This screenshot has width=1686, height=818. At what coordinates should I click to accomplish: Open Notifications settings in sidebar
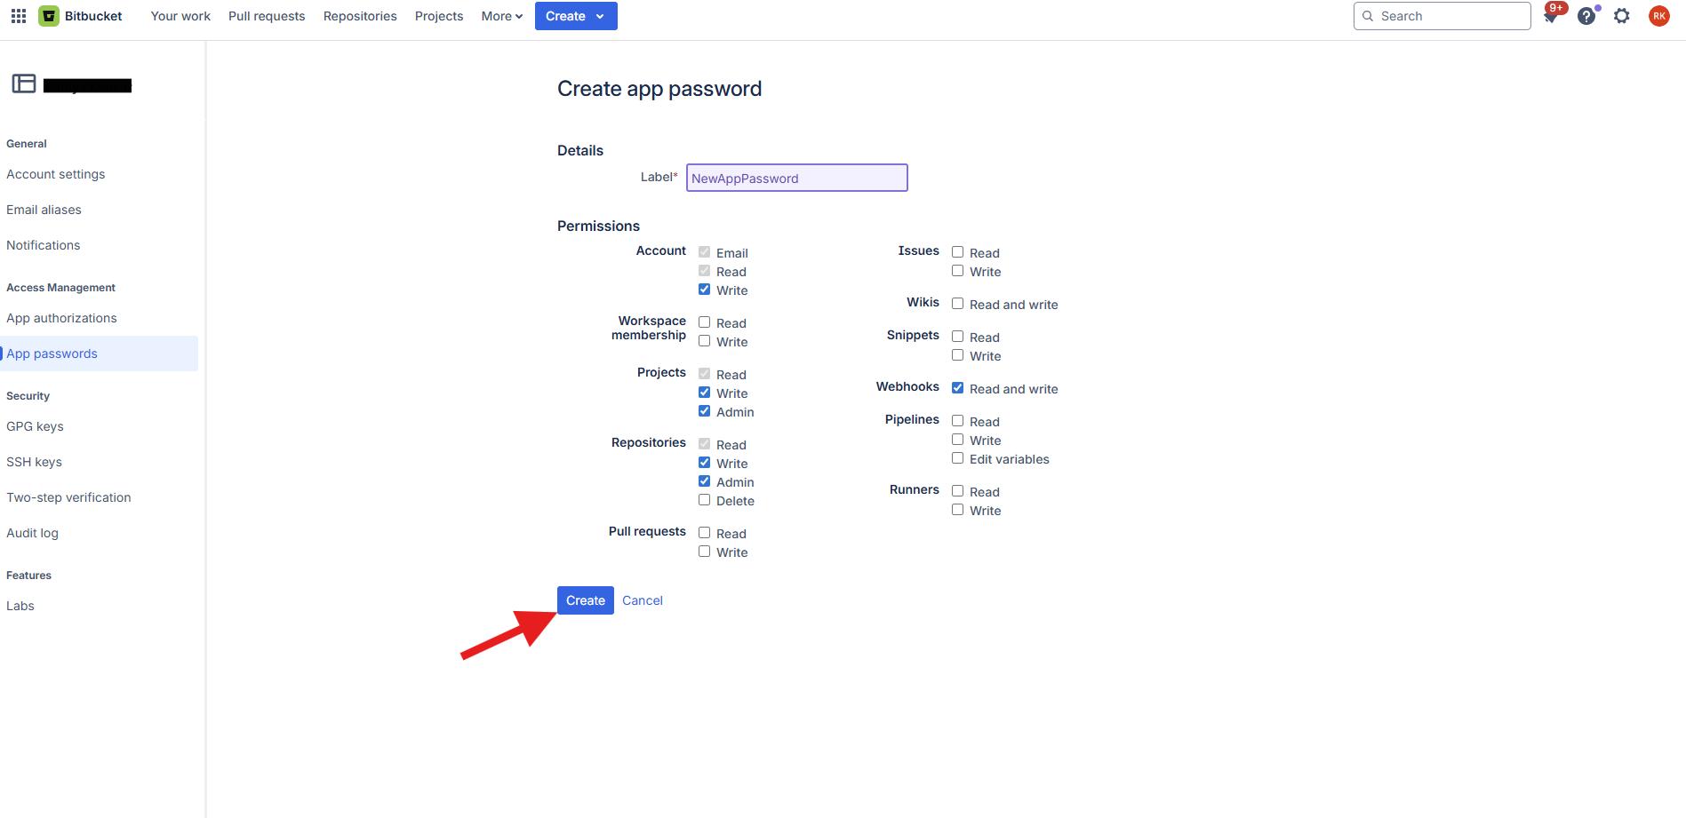(43, 245)
